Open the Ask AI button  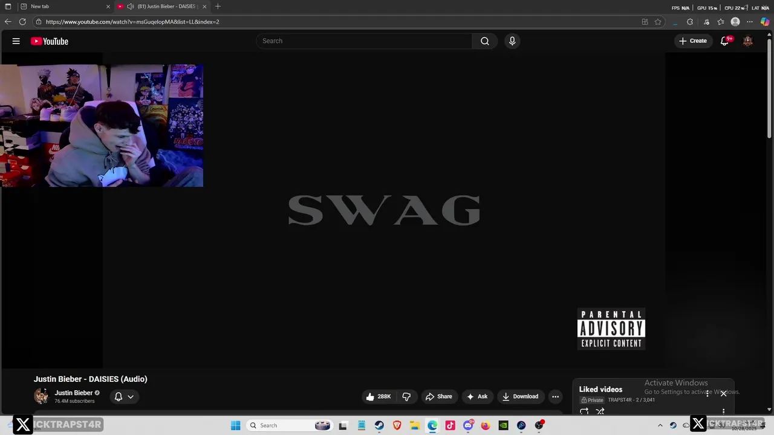pyautogui.click(x=477, y=396)
